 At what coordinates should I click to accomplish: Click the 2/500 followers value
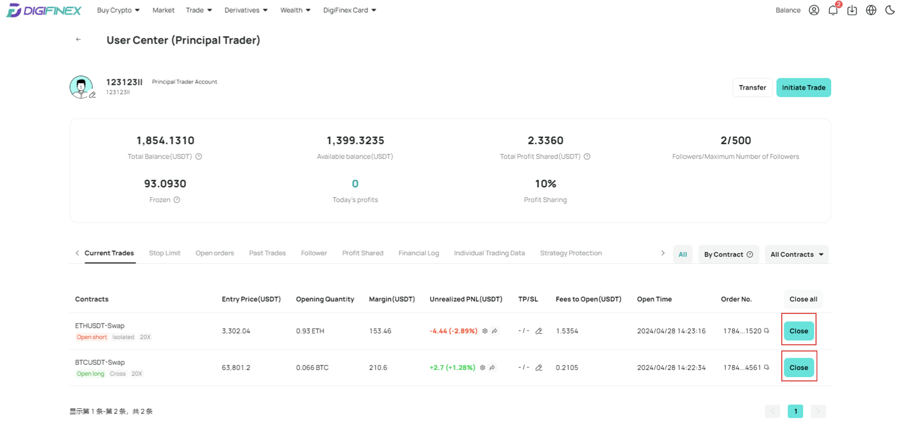pyautogui.click(x=736, y=140)
